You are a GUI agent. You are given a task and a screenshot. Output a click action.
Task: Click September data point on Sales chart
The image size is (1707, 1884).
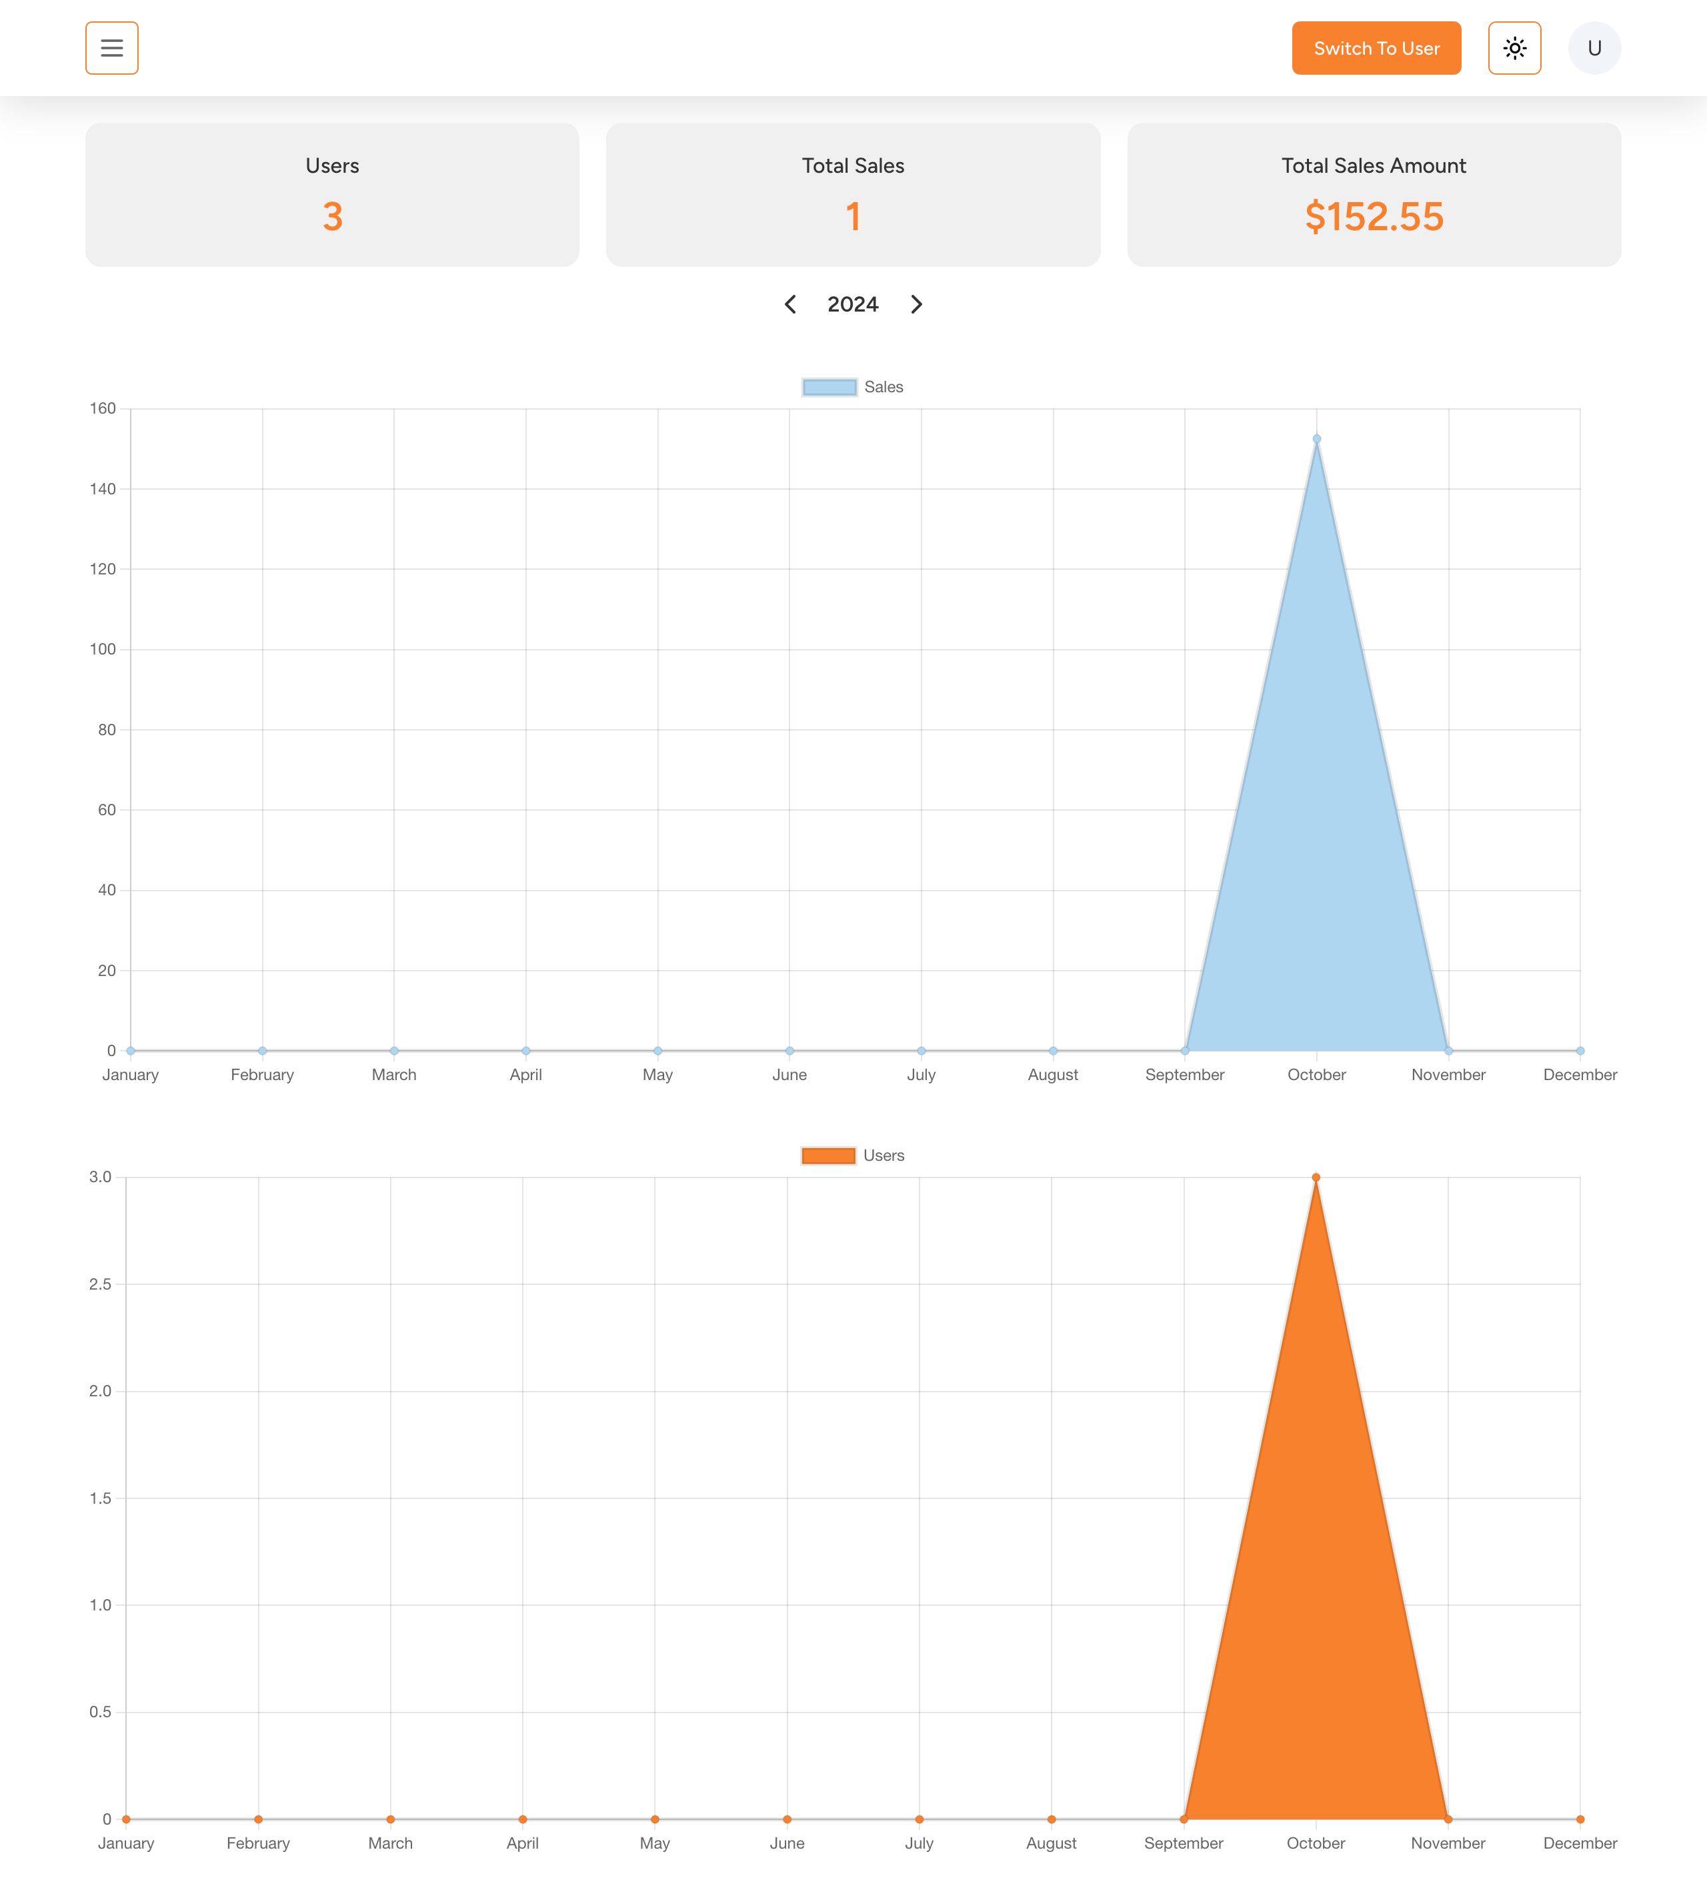coord(1185,1051)
